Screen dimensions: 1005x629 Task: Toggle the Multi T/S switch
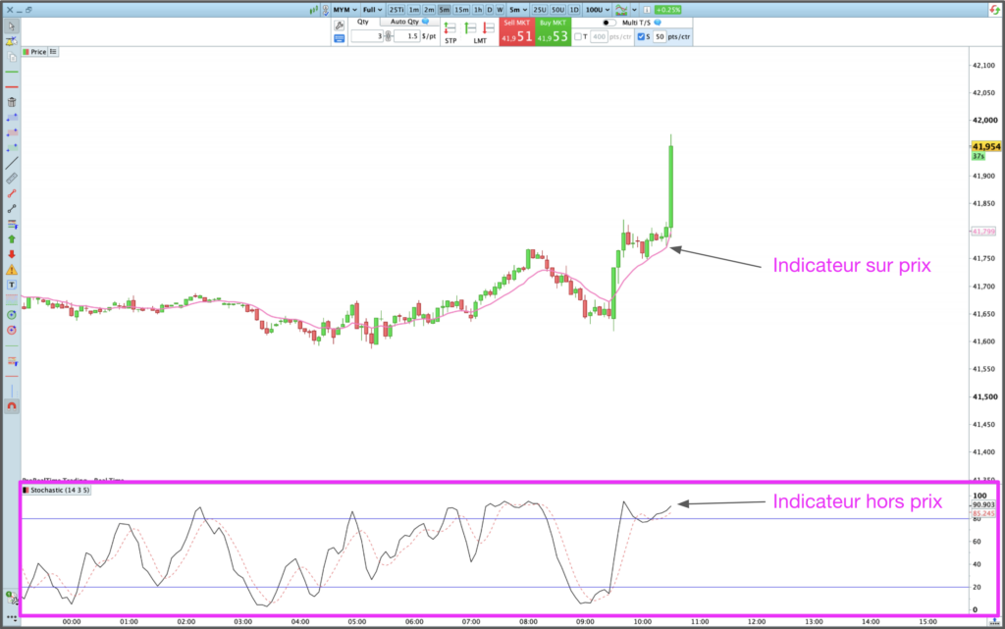tap(609, 22)
